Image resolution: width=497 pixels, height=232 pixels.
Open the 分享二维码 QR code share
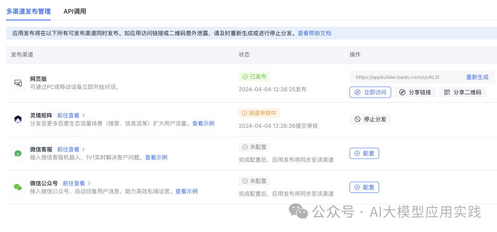[x=462, y=92]
